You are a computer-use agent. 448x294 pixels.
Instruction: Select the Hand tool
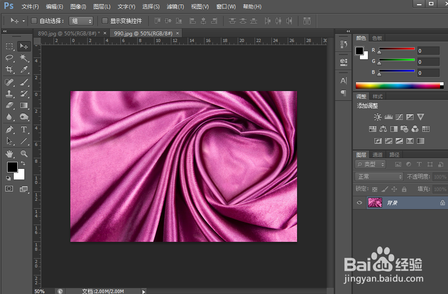pyautogui.click(x=9, y=154)
